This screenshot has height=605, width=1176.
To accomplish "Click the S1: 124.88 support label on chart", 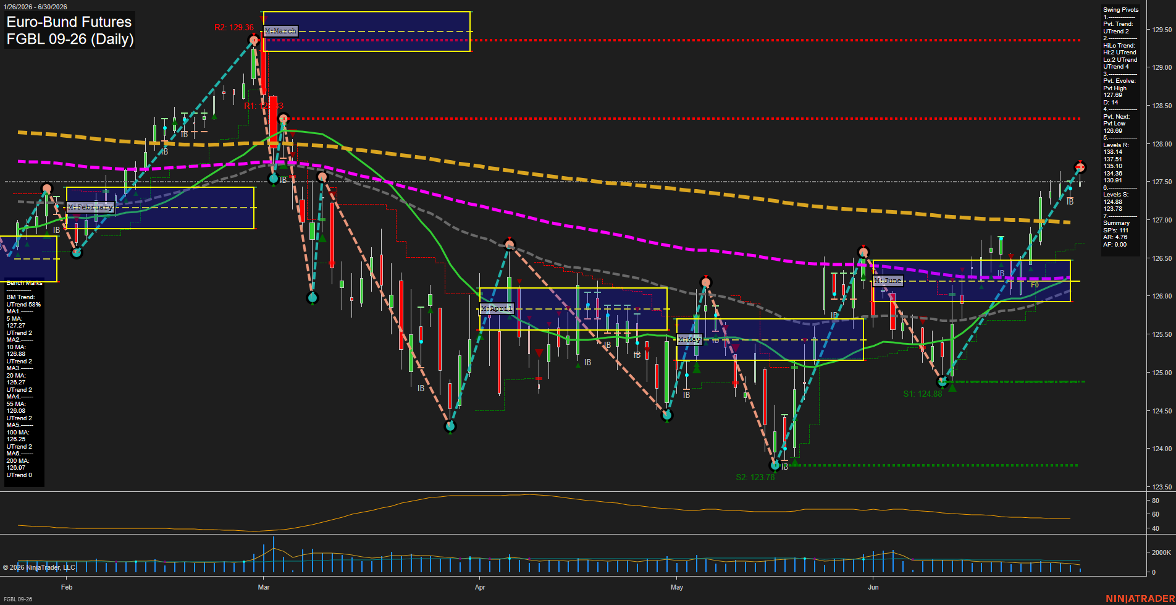I will point(923,394).
